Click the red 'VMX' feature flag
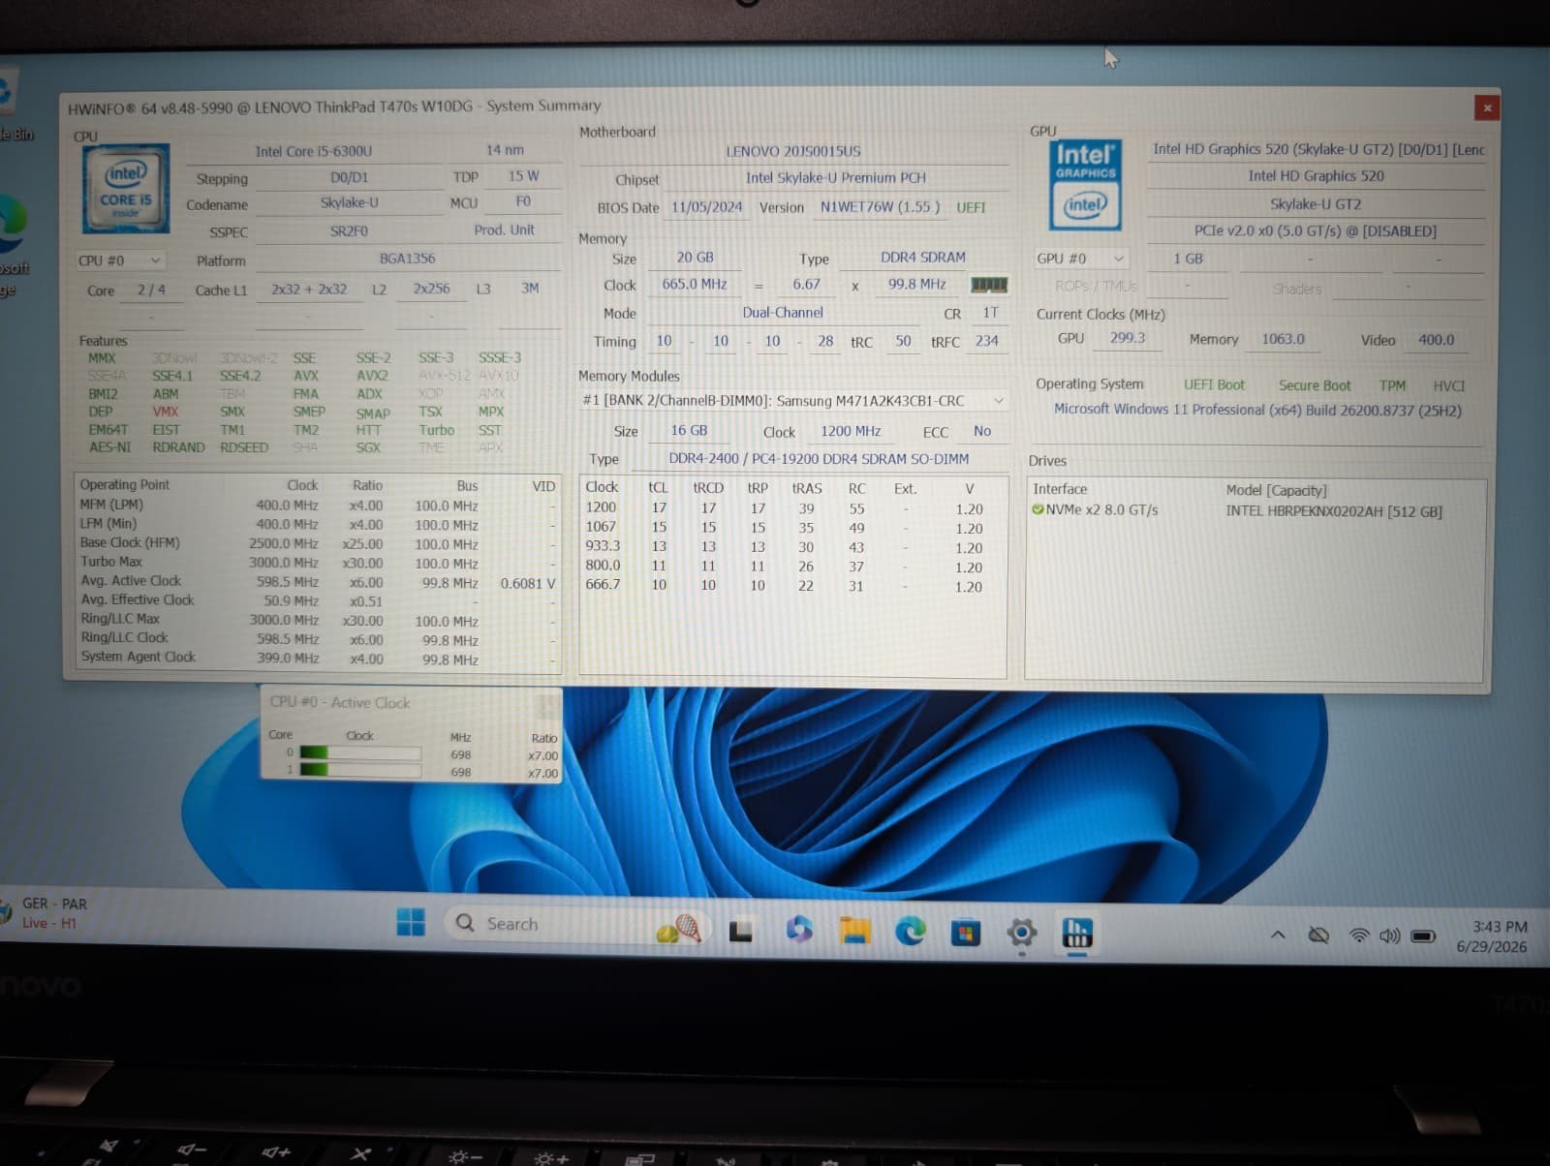The height and width of the screenshot is (1166, 1550). pyautogui.click(x=166, y=412)
